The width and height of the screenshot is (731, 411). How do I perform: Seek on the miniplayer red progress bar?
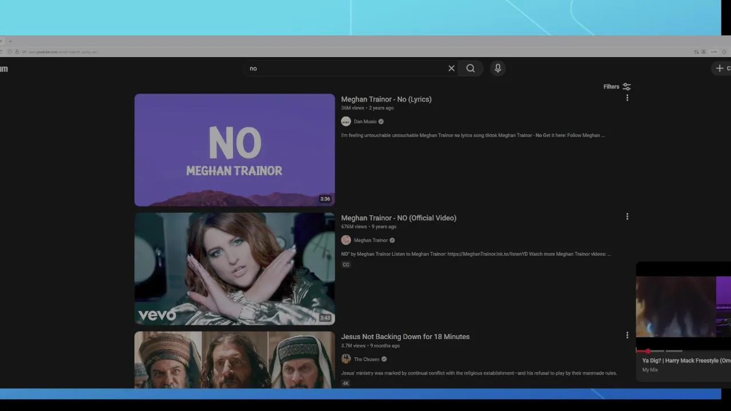click(x=684, y=350)
